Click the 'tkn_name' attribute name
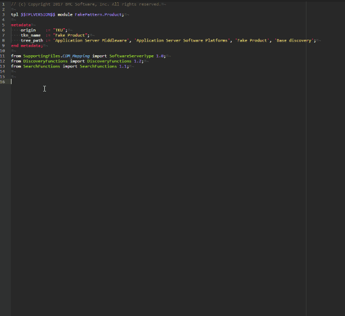The height and width of the screenshot is (316, 345). click(x=30, y=35)
